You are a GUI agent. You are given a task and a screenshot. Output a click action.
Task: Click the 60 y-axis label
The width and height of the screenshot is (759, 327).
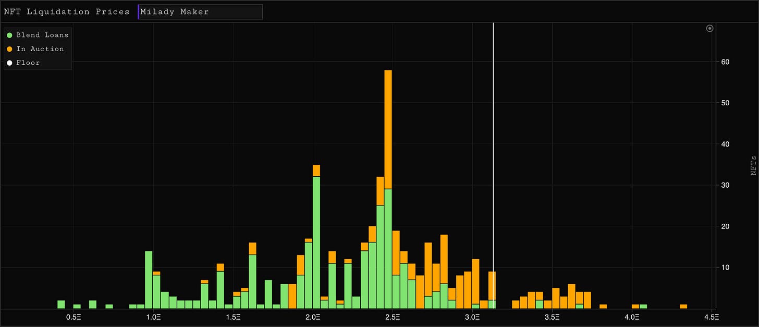(x=725, y=62)
